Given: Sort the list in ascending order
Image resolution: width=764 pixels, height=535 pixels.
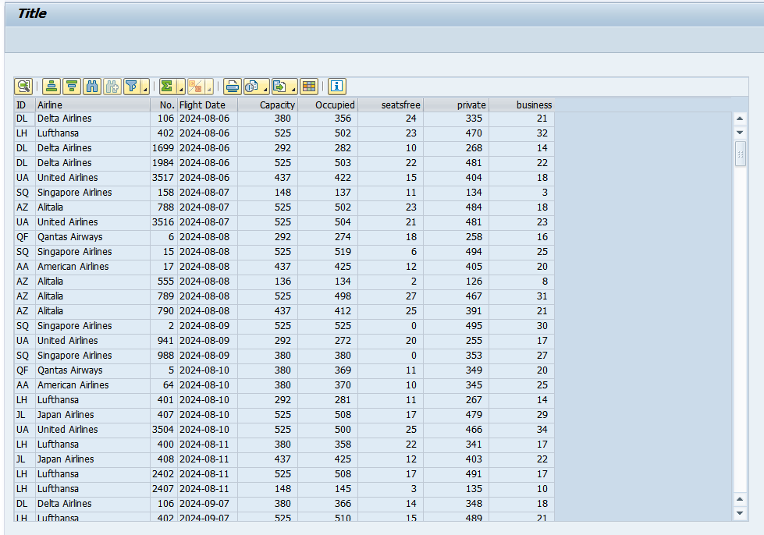Looking at the screenshot, I should click(x=52, y=87).
